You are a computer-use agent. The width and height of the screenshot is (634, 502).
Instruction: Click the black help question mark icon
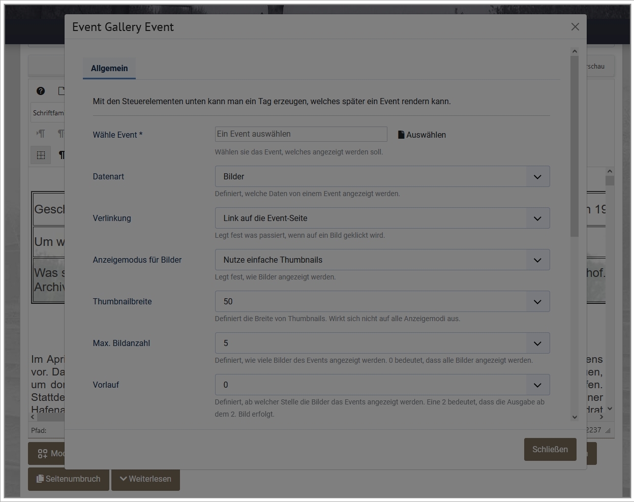(x=41, y=91)
